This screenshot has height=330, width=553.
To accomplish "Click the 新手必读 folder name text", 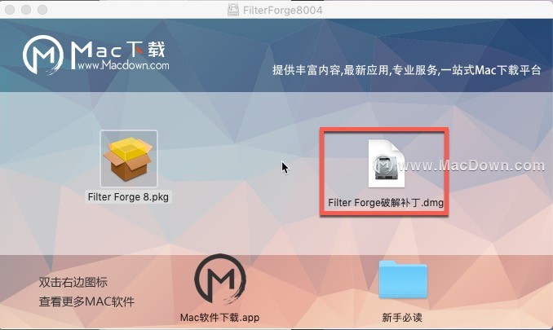I will [402, 317].
